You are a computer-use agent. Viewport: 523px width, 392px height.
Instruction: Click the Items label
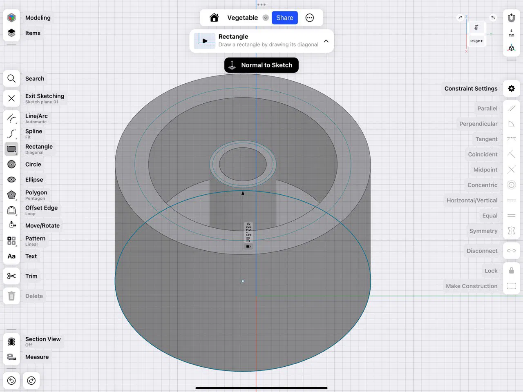click(x=33, y=33)
